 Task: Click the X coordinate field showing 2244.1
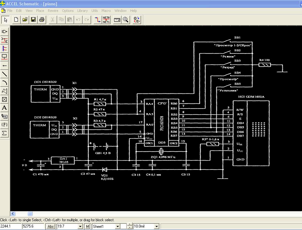(x=10, y=226)
